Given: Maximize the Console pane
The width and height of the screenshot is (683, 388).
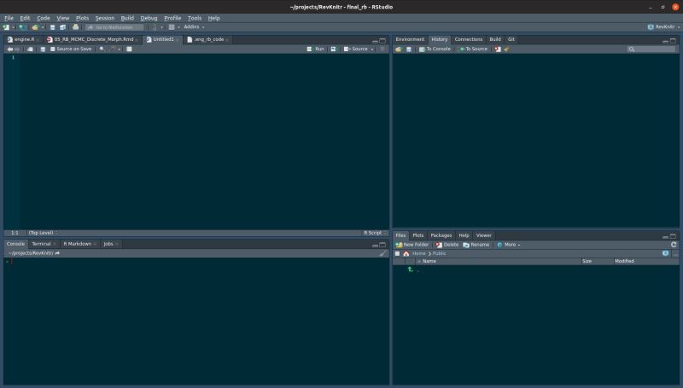Looking at the screenshot, I should [382, 245].
